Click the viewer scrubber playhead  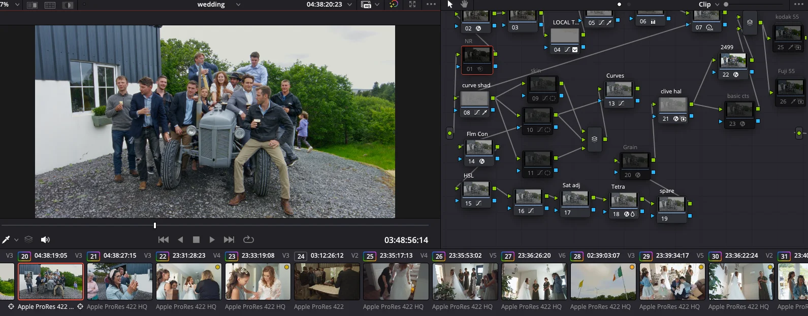(155, 225)
